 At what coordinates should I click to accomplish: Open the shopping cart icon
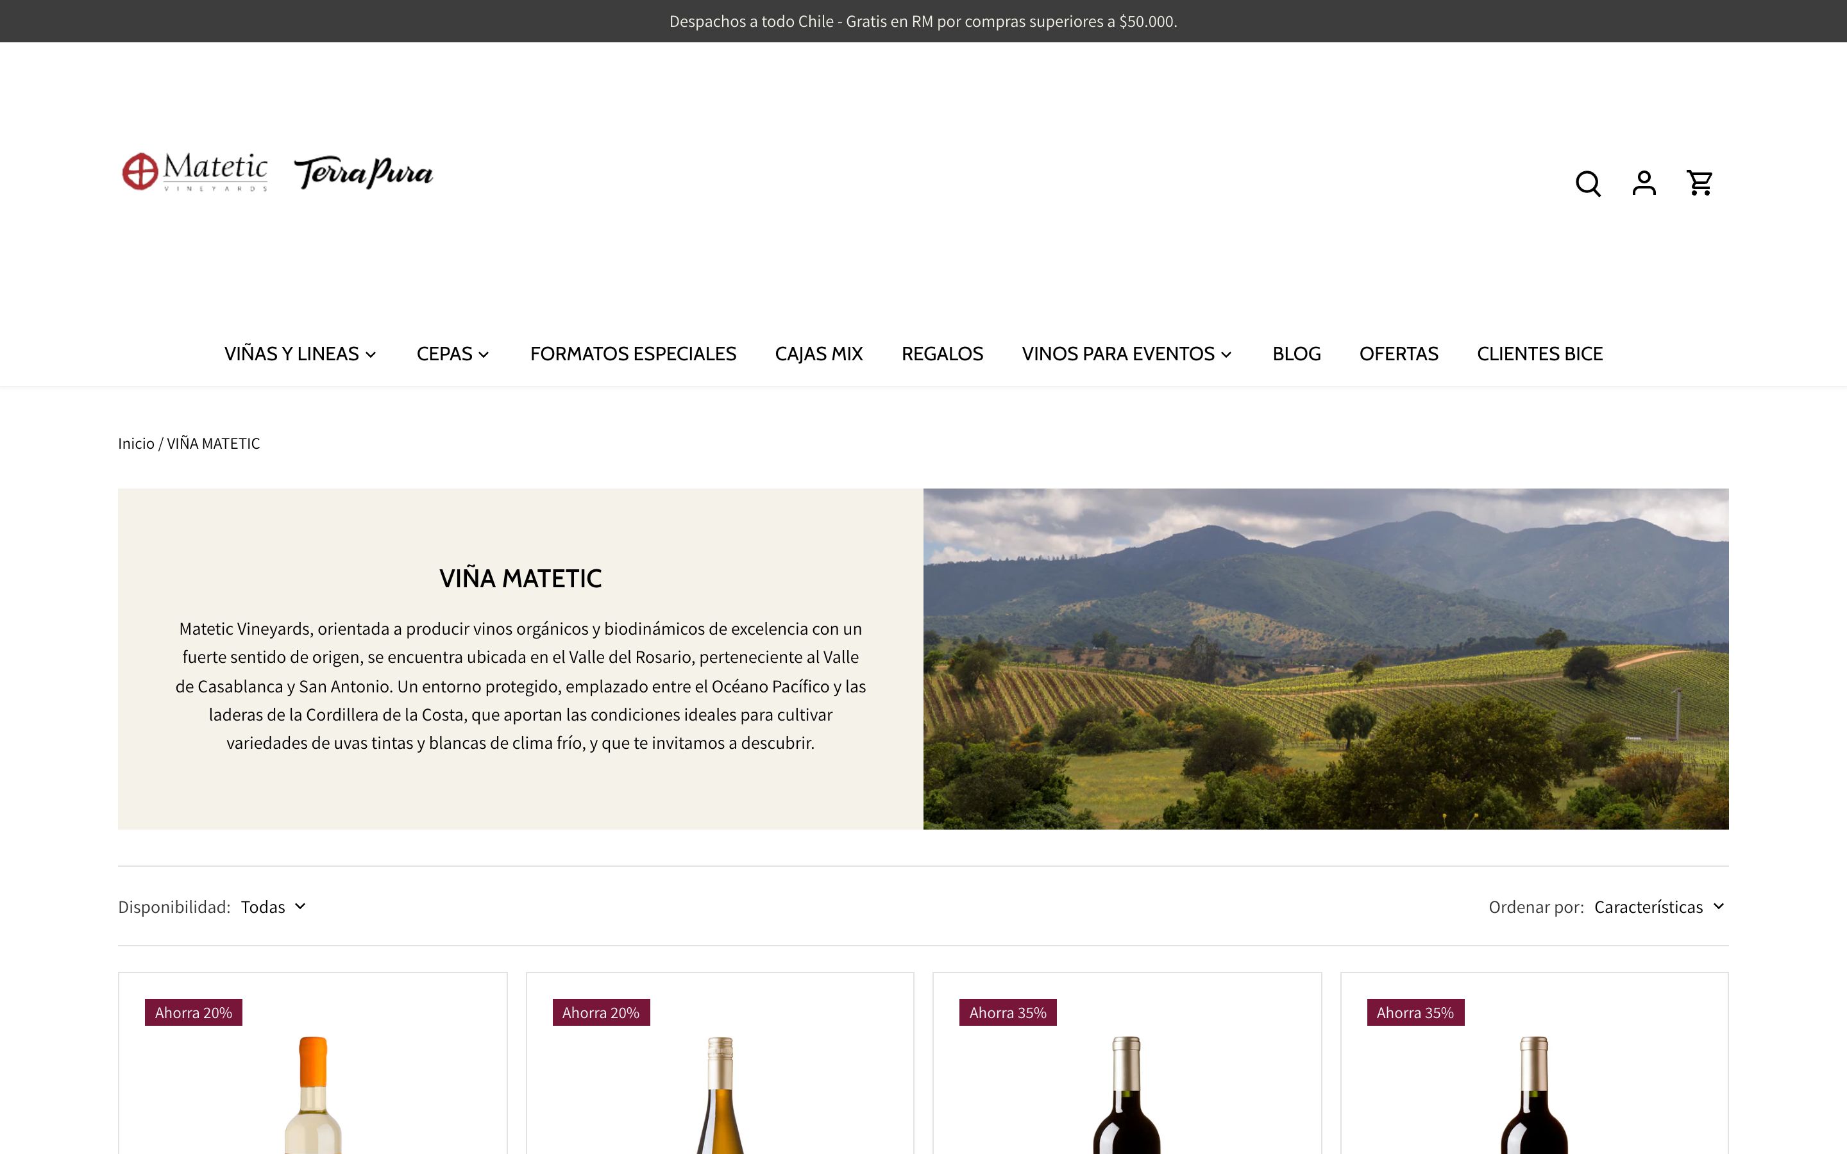click(1699, 183)
